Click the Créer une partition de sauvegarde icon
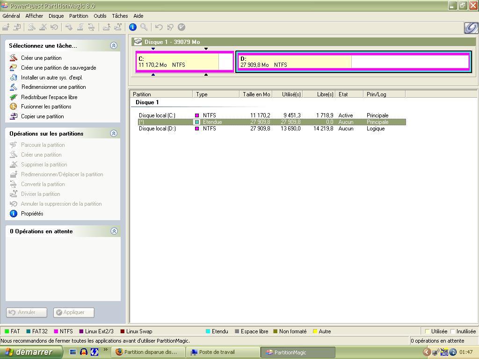The image size is (479, 359). pyautogui.click(x=14, y=67)
